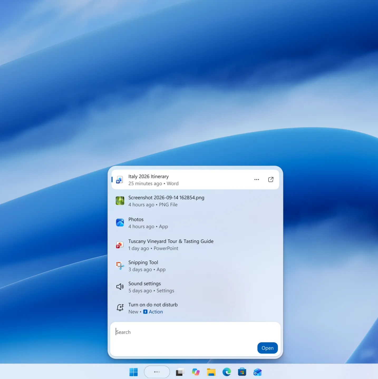378x379 pixels.
Task: Click the blue Open button
Action: [268, 348]
